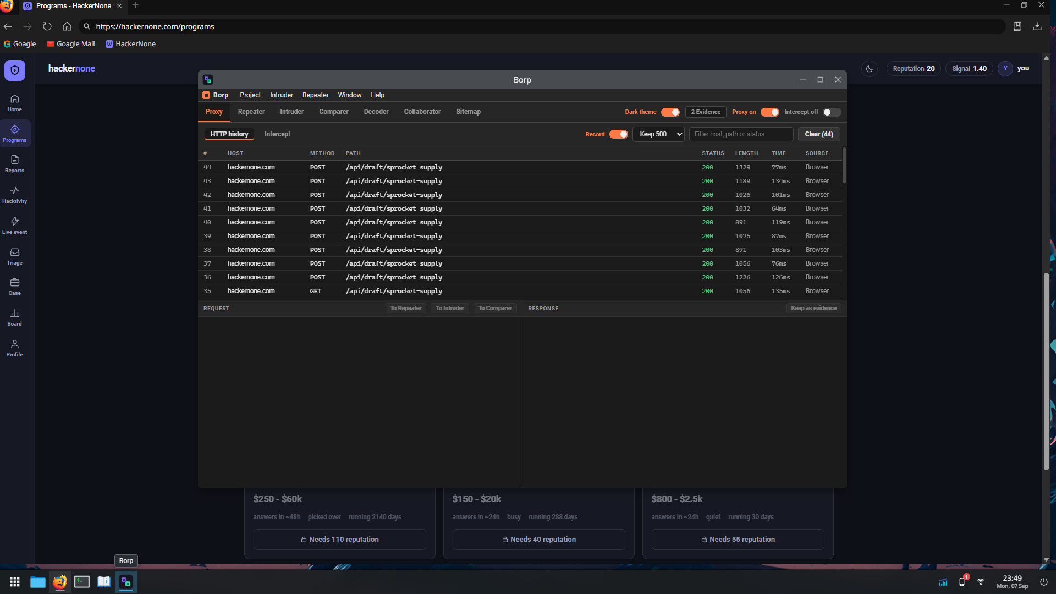Open the Intruder menu in menubar
This screenshot has height=594, width=1056.
[x=282, y=95]
